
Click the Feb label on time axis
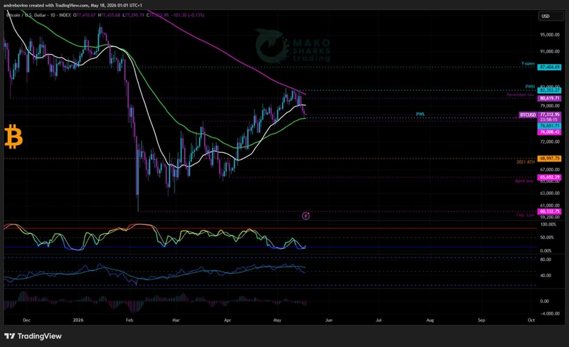coord(129,320)
